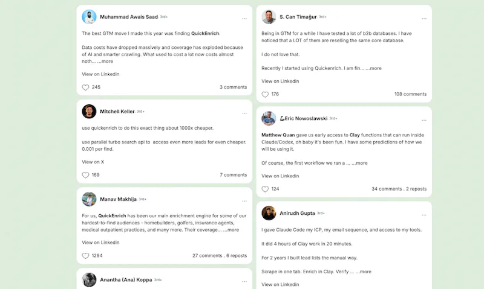Expand Manav Makhija's post via …more

point(231,230)
